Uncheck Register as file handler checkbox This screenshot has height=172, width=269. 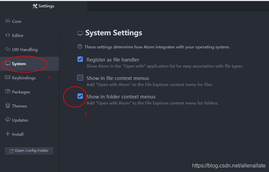80,59
